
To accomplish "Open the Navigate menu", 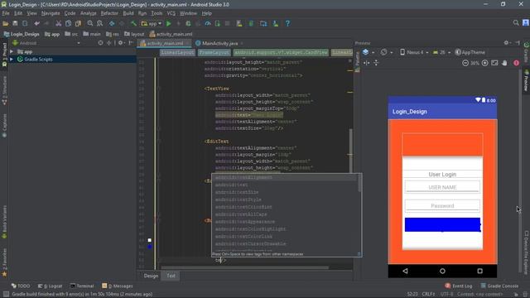I will [x=51, y=13].
